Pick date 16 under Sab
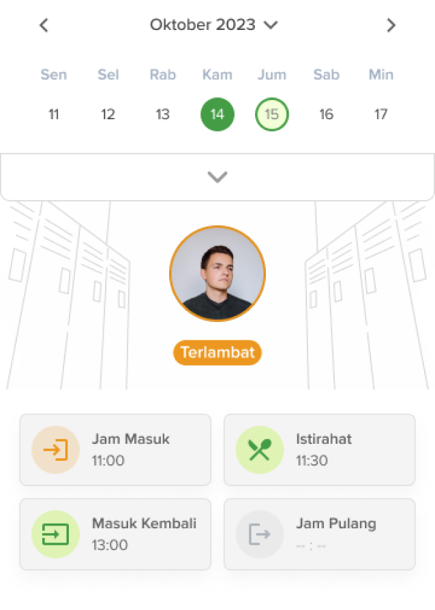The image size is (435, 610). (x=326, y=114)
